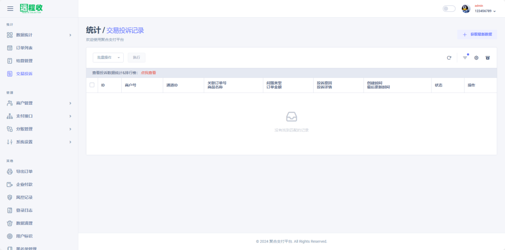
Task: Click the 数据清理 trash icon
Action: [10, 223]
